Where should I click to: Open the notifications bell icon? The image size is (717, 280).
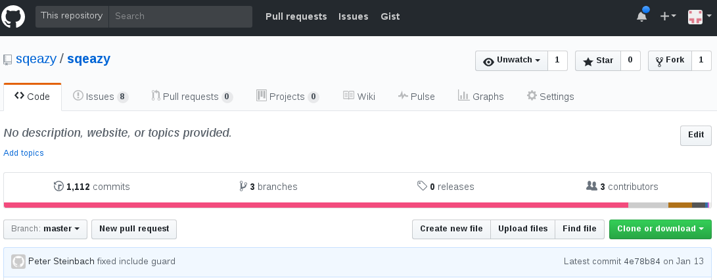642,16
